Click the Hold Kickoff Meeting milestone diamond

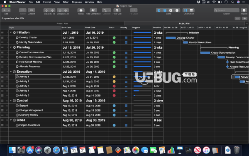pos(227,62)
